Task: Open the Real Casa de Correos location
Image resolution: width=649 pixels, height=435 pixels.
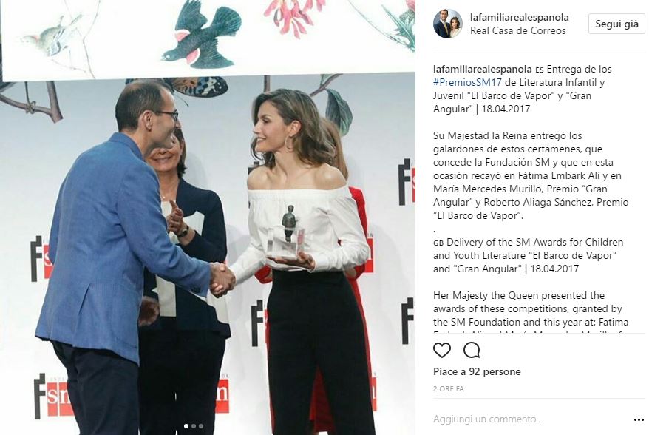Action: (517, 30)
